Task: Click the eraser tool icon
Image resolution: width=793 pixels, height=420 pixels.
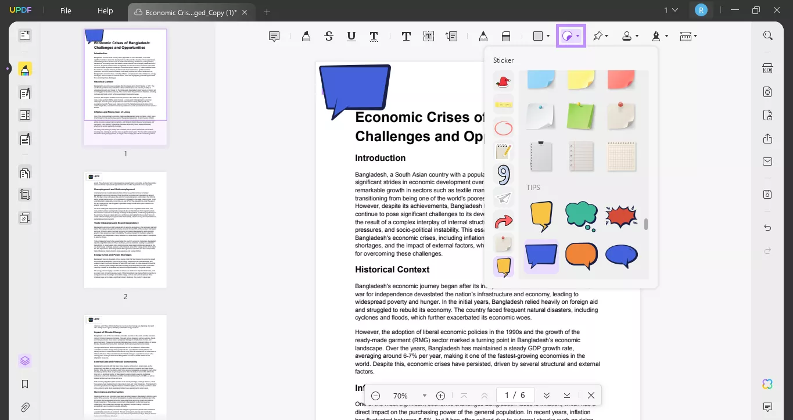Action: tap(505, 37)
